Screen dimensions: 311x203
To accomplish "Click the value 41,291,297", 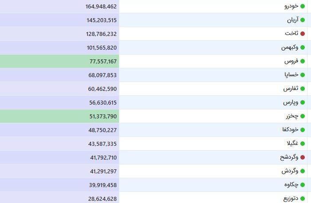I will point(103,171).
